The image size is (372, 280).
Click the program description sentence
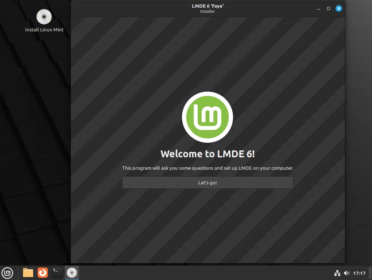208,168
